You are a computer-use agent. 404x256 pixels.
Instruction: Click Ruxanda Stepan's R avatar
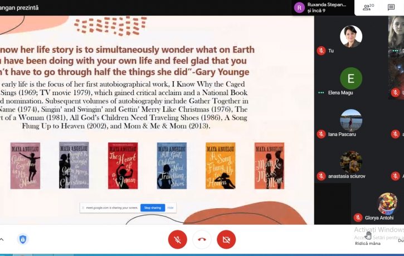(299, 7)
